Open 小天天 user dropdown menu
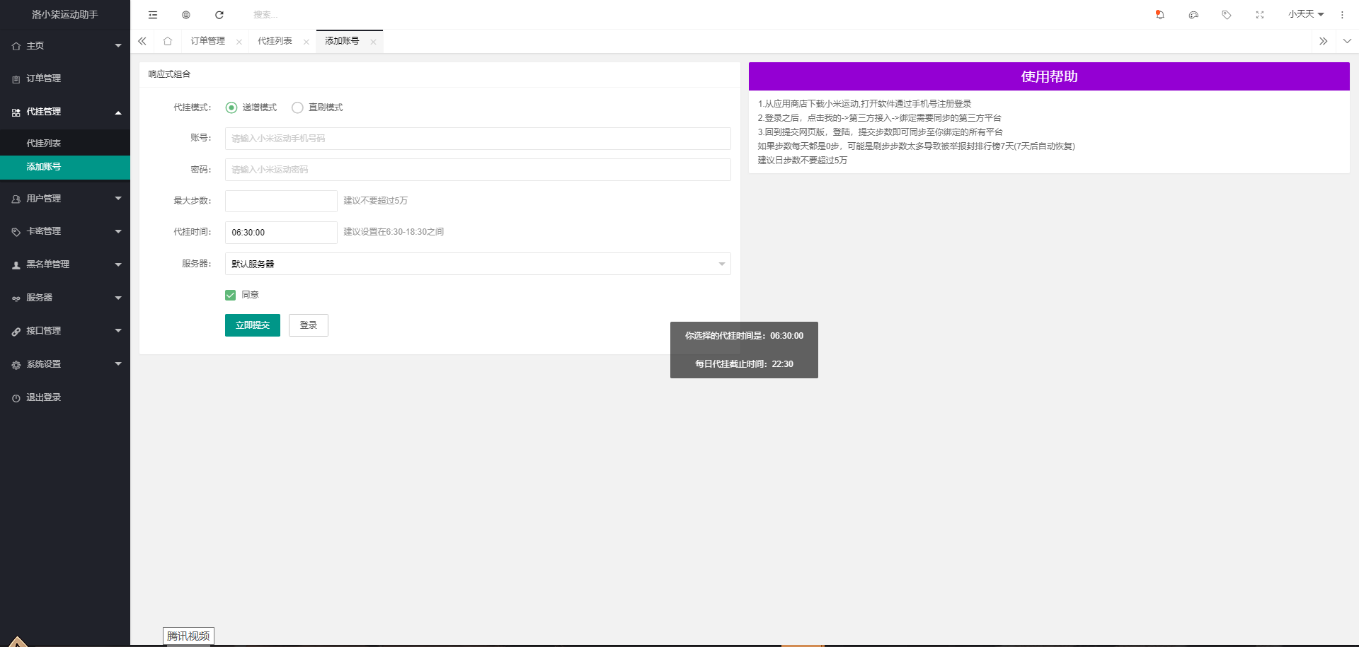 point(1305,15)
